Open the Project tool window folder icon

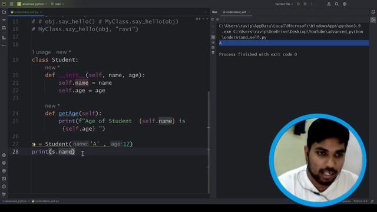tap(4, 12)
